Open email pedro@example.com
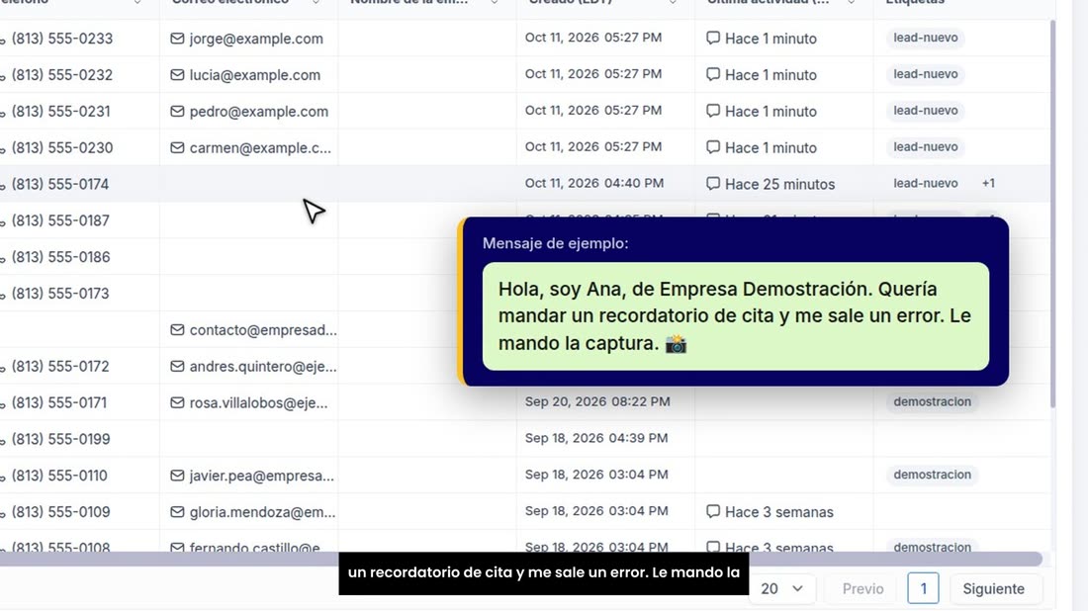The image size is (1088, 611). tap(259, 112)
